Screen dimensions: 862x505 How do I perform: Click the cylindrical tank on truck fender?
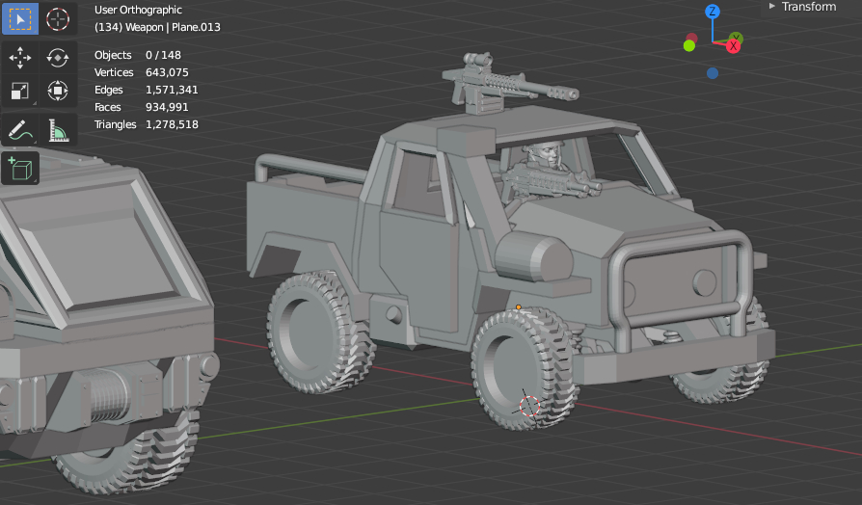[533, 256]
